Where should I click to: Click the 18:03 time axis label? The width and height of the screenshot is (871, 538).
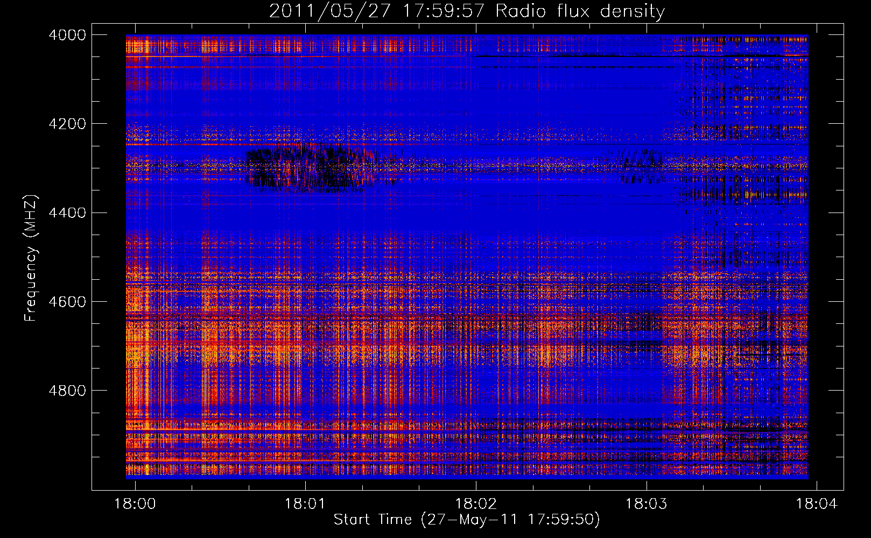point(646,504)
